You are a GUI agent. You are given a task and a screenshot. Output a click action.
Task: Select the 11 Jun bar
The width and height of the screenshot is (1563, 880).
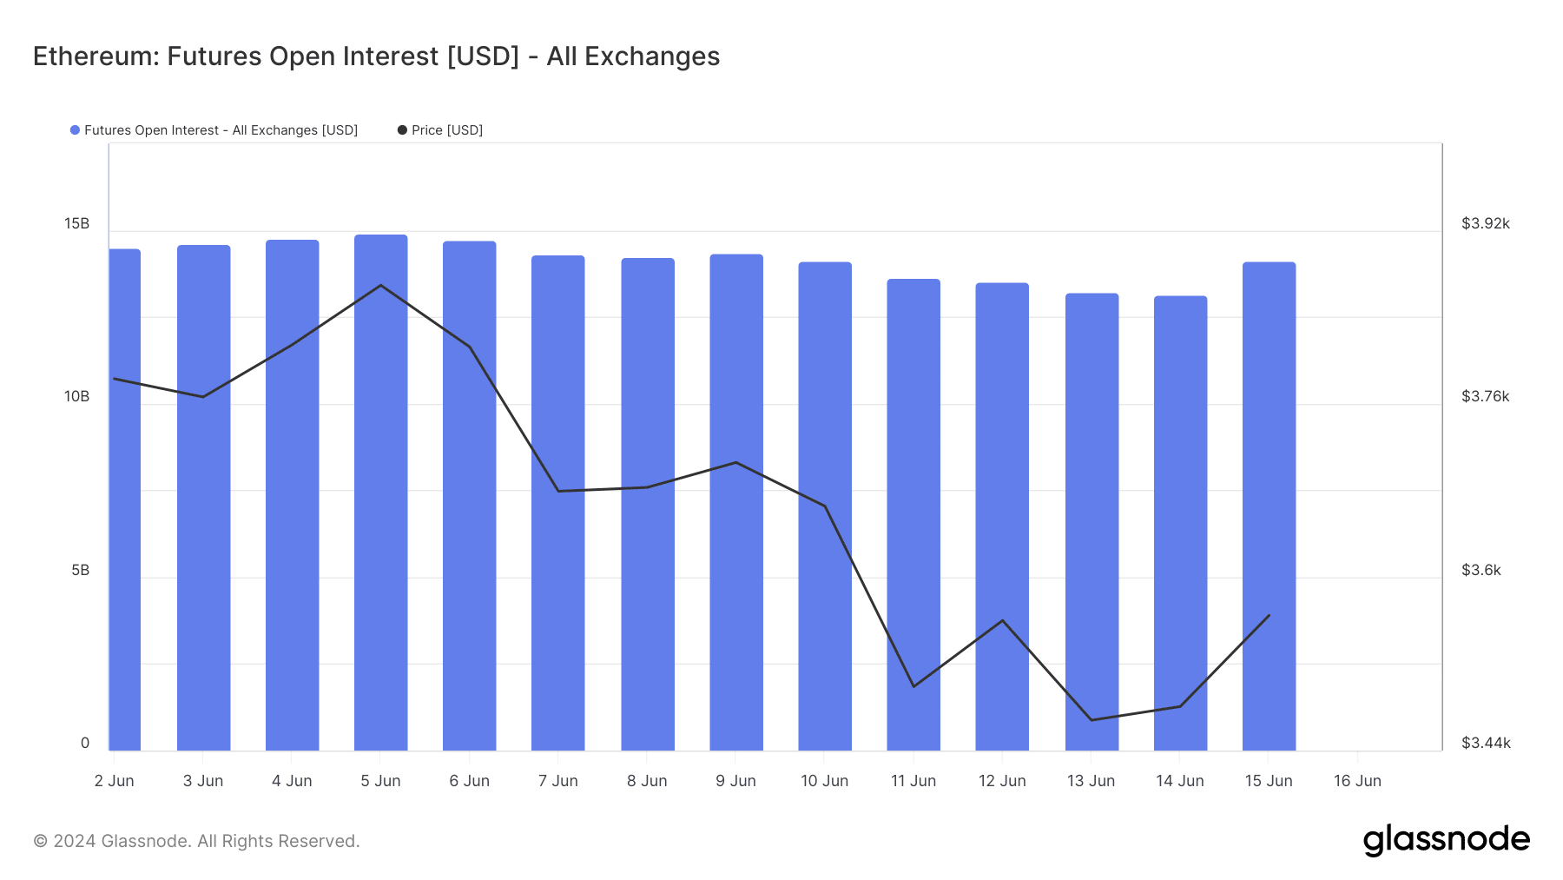coord(913,514)
